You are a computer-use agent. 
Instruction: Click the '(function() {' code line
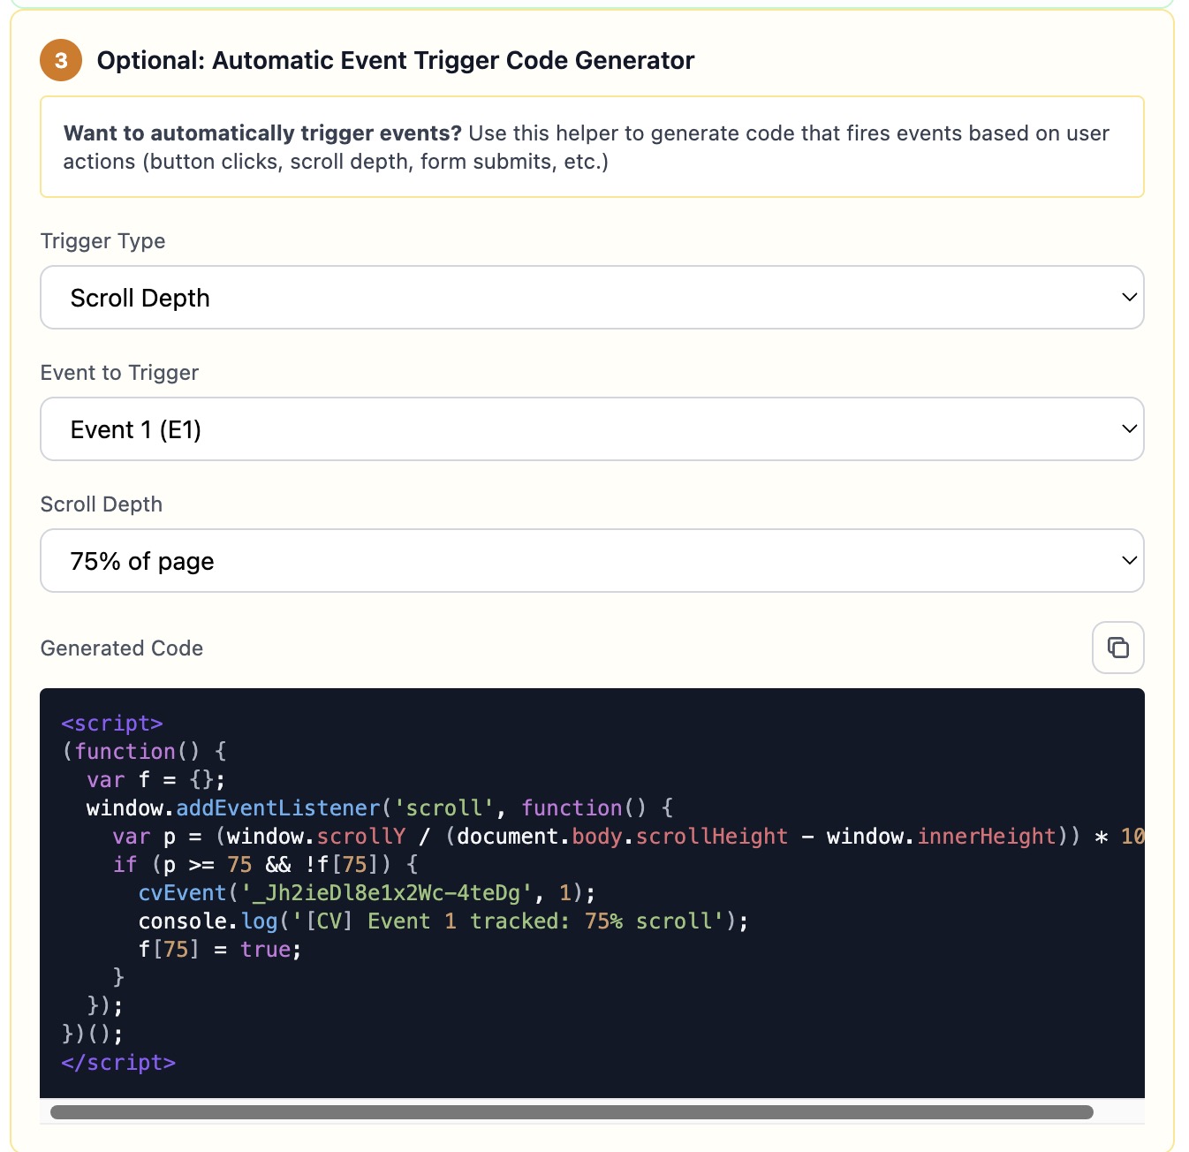tap(144, 752)
